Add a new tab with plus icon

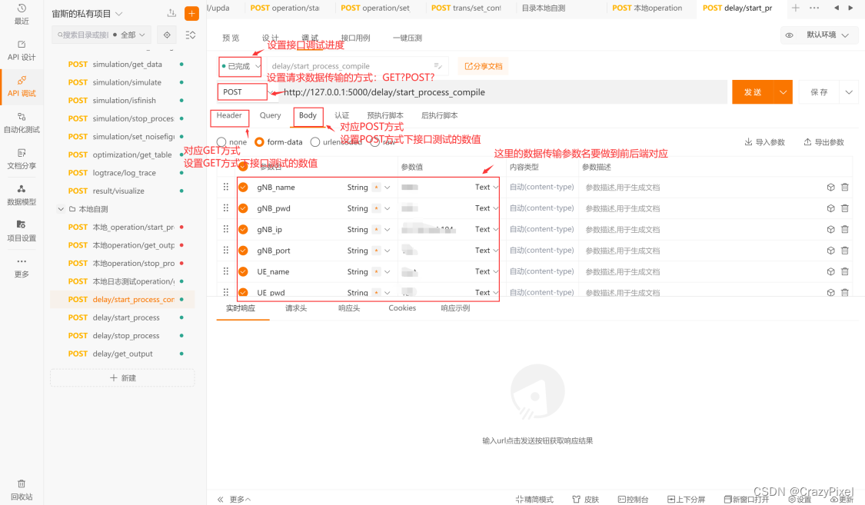point(796,8)
